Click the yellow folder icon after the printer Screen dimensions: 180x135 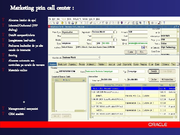click(x=76, y=23)
